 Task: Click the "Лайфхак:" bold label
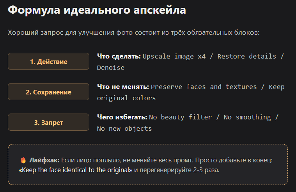point(44,160)
